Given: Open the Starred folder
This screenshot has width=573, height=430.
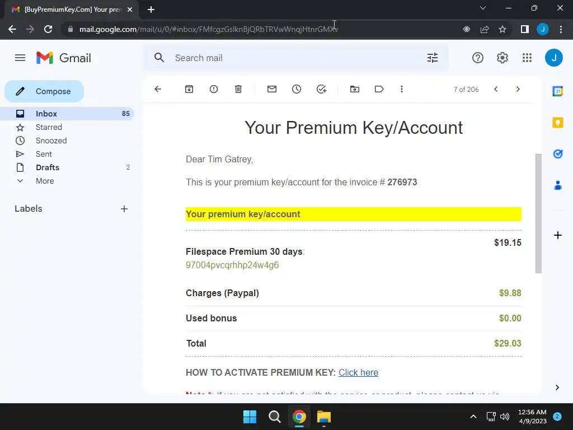Looking at the screenshot, I should [x=67, y=127].
